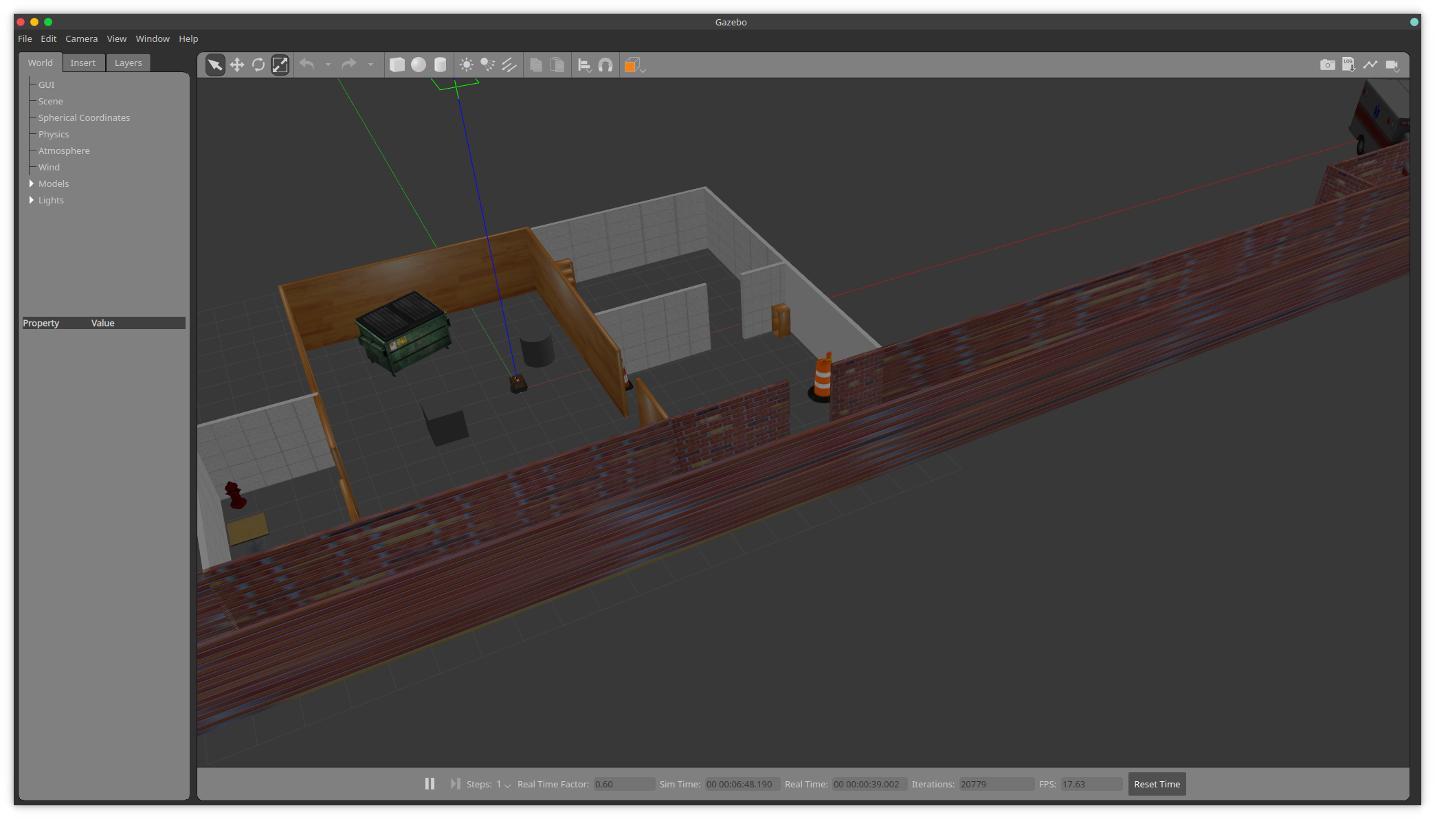This screenshot has width=1435, height=819.
Task: Click the record simulation icon
Action: pos(1392,64)
